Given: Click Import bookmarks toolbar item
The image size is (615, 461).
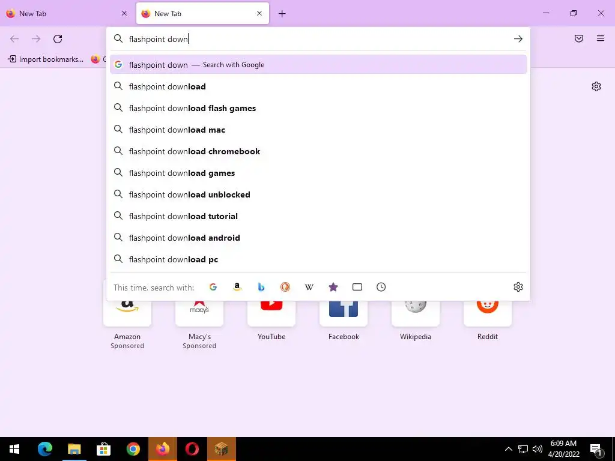Looking at the screenshot, I should [46, 59].
